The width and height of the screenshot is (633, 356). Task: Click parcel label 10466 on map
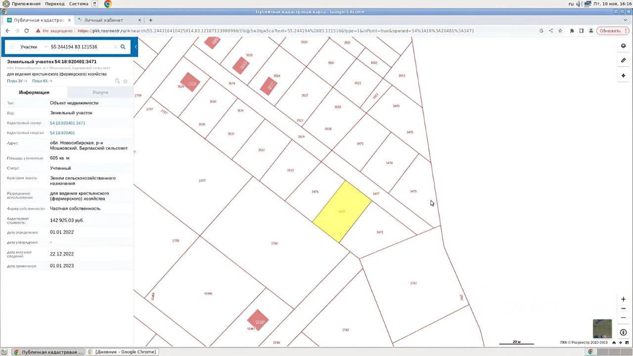208,293
